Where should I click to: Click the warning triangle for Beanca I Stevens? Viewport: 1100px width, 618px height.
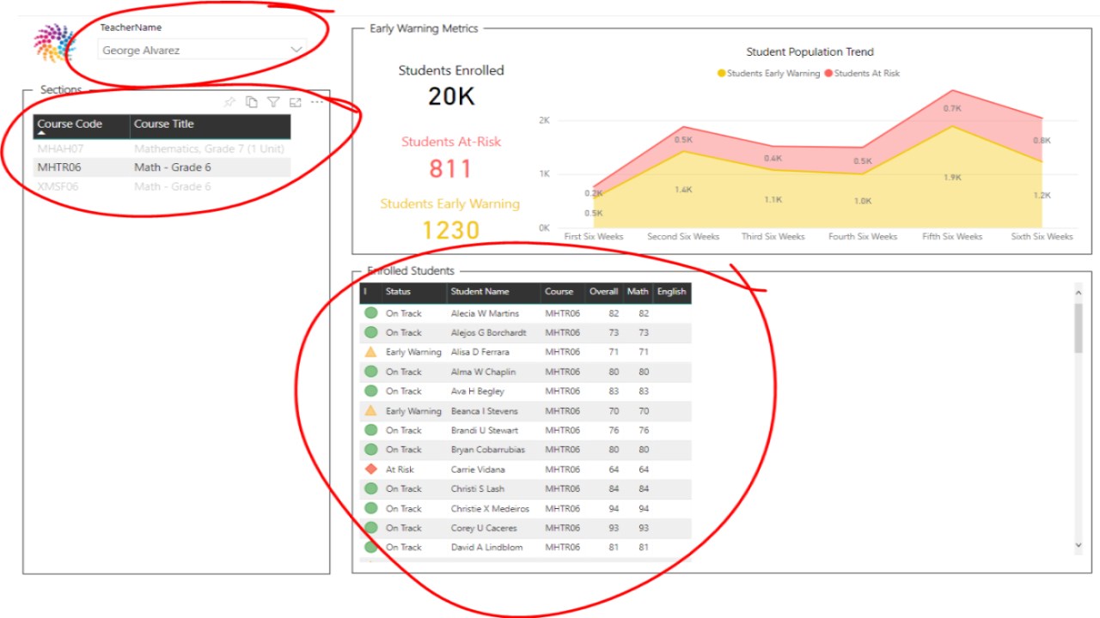(x=371, y=410)
